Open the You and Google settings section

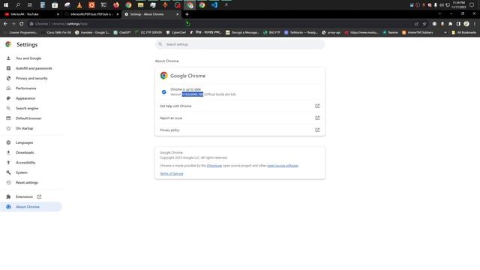coord(28,58)
